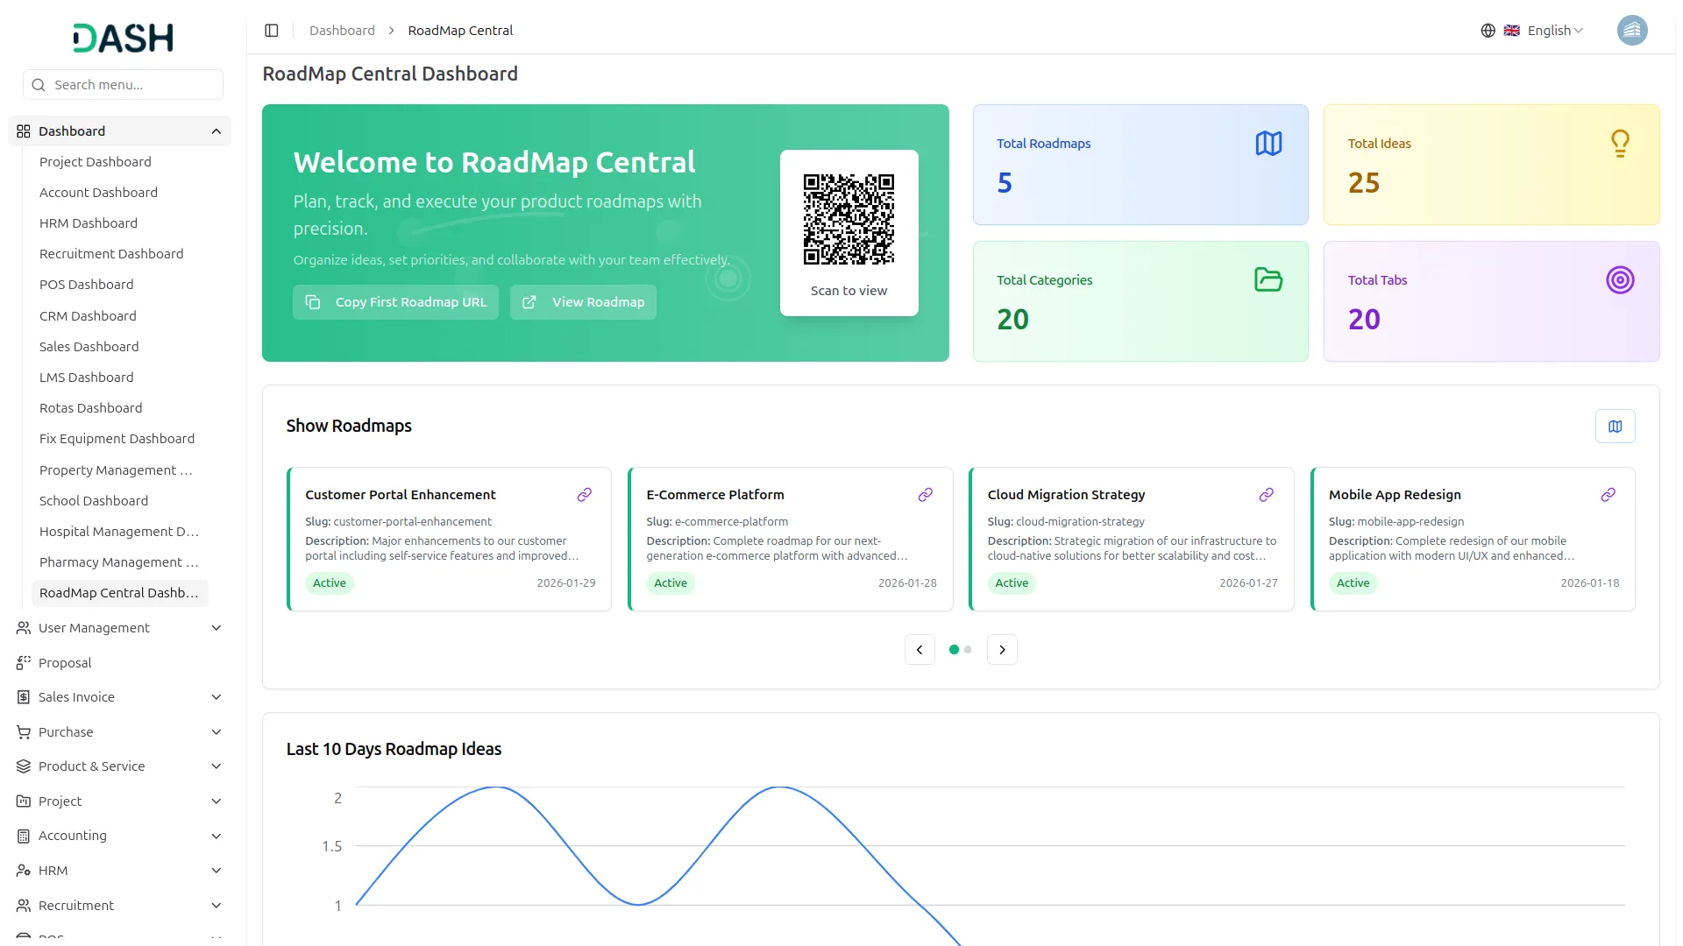Click the link icon on the E-Commerce Platform card
Viewport: 1683px width, 946px height.
(x=925, y=494)
